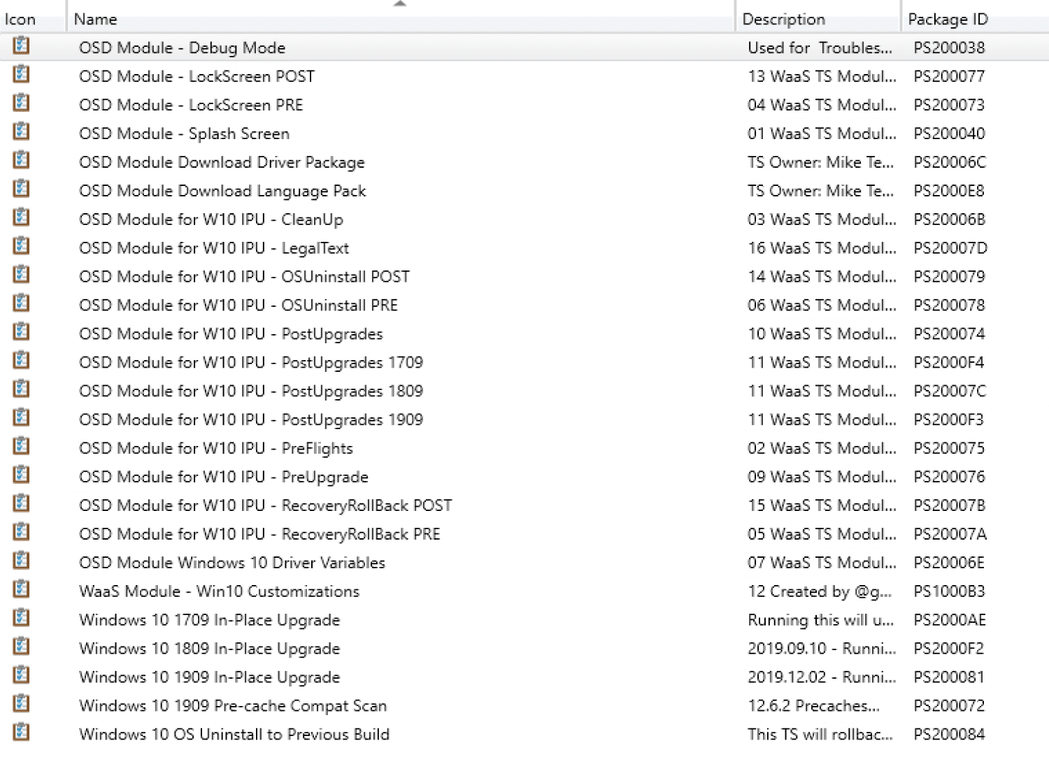Choose W10 IPU - RecoveryRollBack PRE item
The image size is (1049, 764).
[259, 534]
